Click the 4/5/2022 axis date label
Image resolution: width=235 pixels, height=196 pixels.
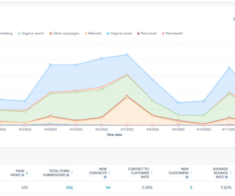coord(76,129)
